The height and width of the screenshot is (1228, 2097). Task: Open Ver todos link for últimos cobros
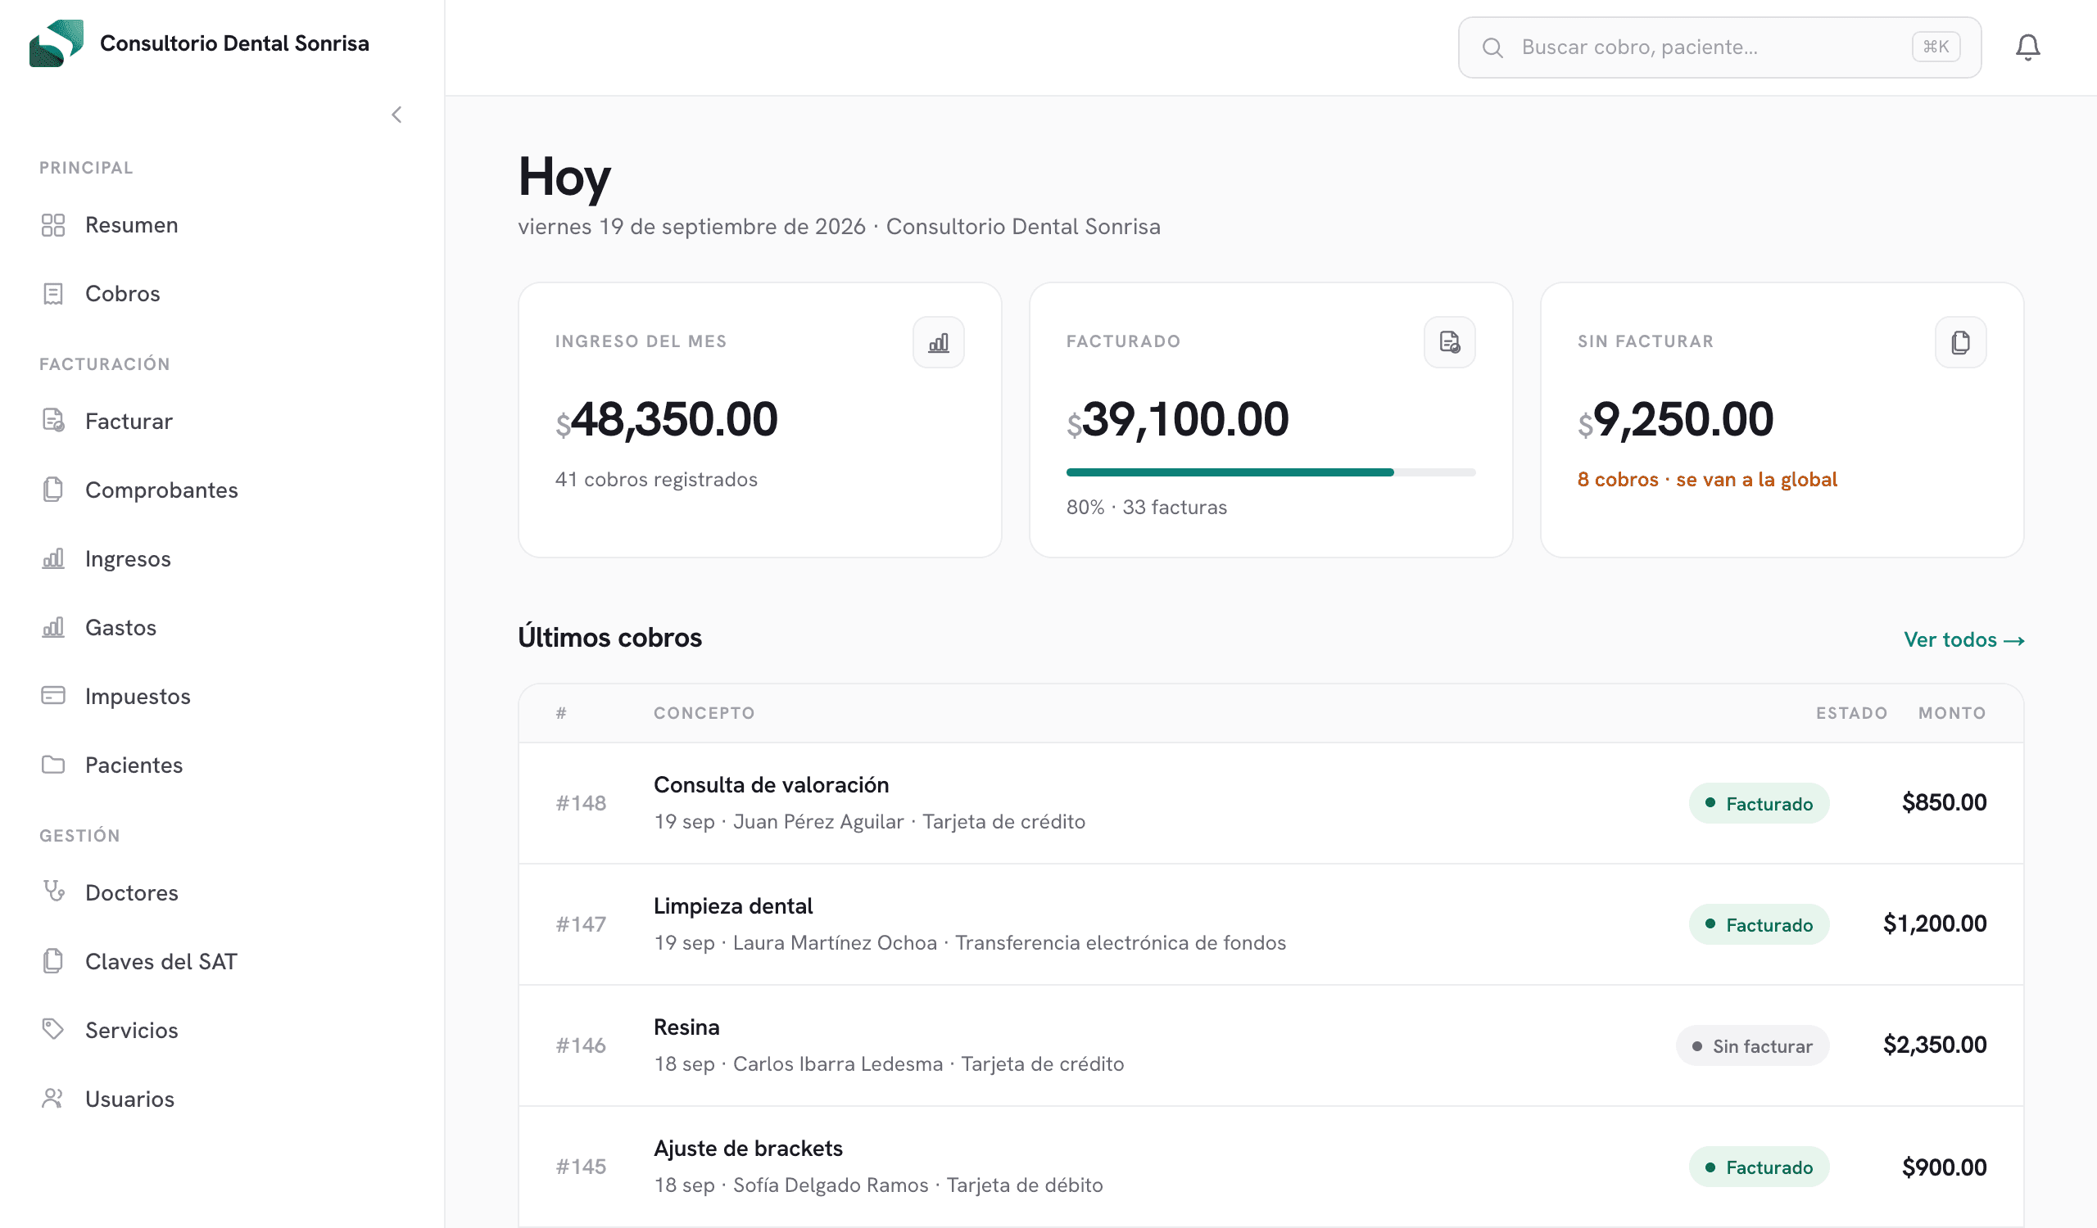tap(1963, 639)
